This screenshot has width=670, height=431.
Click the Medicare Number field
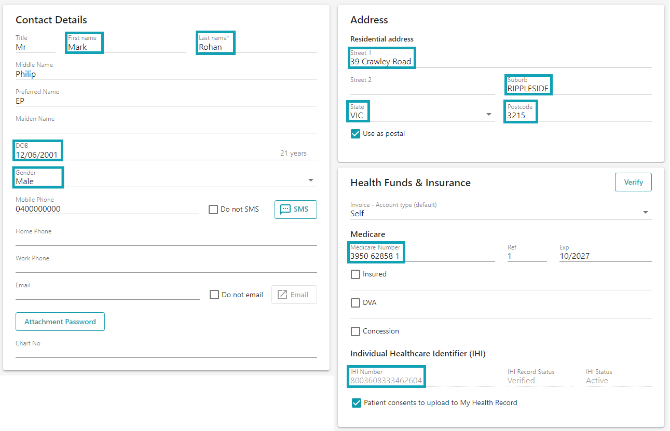point(375,255)
